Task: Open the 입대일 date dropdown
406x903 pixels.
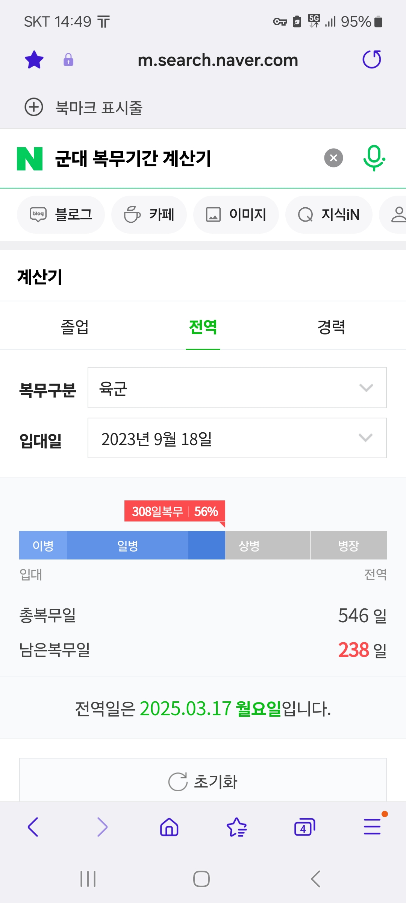Action: [237, 438]
